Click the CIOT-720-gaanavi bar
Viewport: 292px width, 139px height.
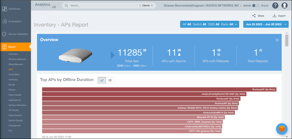pyautogui.click(x=132, y=131)
